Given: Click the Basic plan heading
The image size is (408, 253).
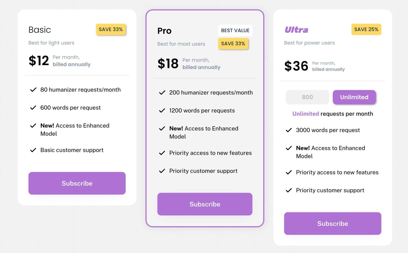Looking at the screenshot, I should pyautogui.click(x=40, y=30).
